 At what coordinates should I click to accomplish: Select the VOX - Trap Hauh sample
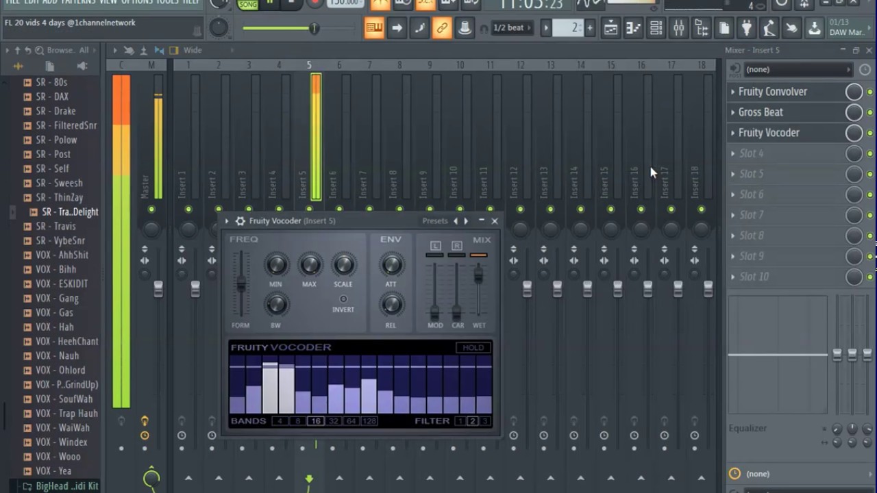(66, 413)
